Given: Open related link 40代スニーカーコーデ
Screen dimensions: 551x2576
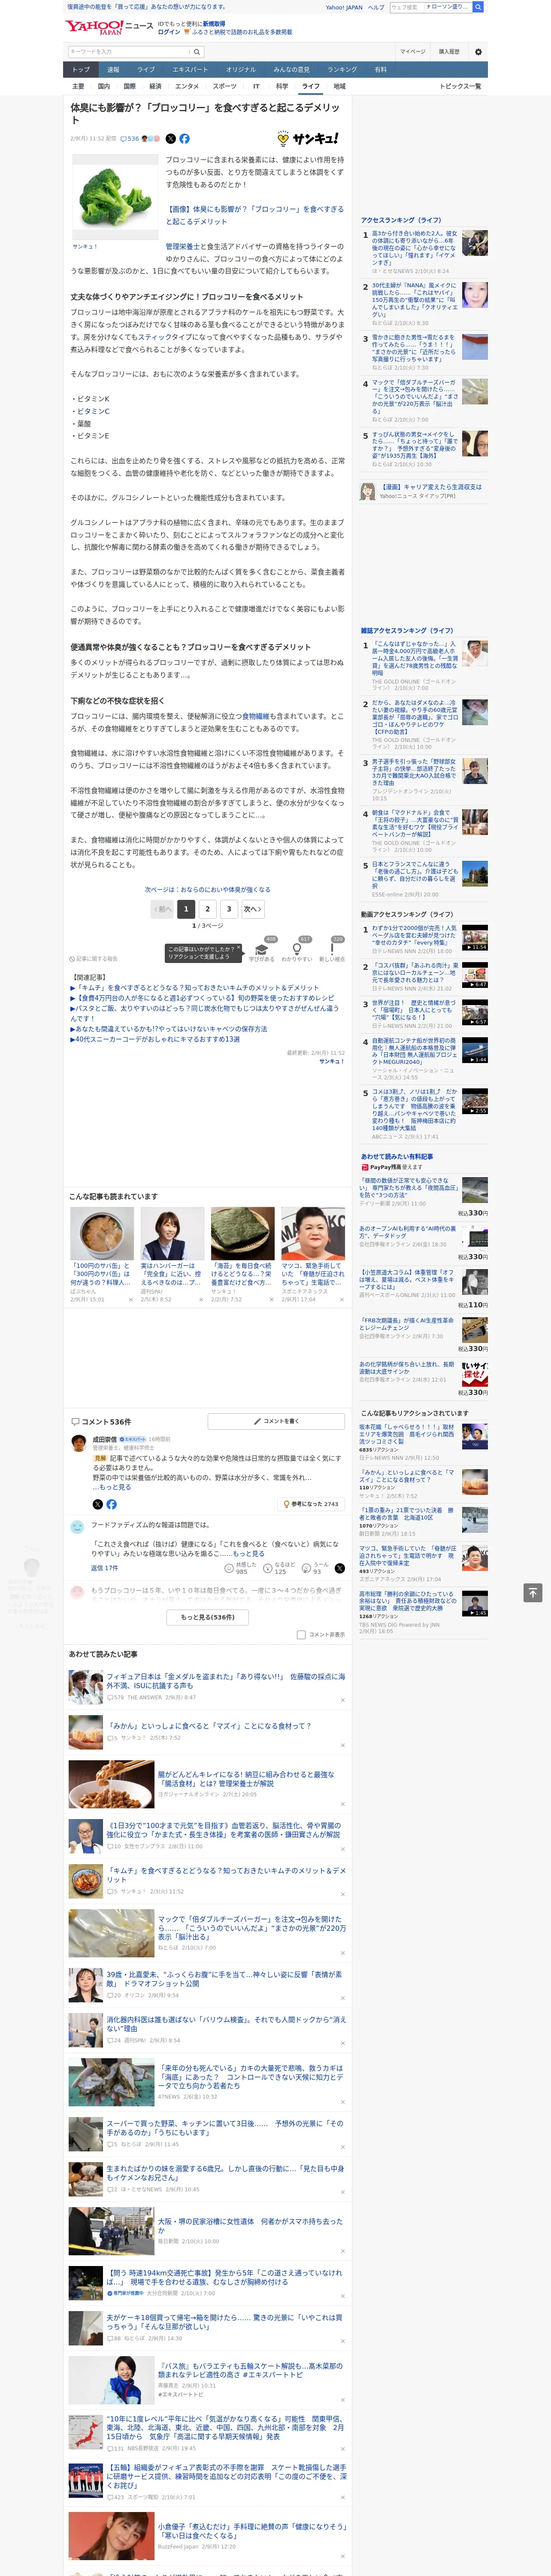Looking at the screenshot, I should (154, 1039).
